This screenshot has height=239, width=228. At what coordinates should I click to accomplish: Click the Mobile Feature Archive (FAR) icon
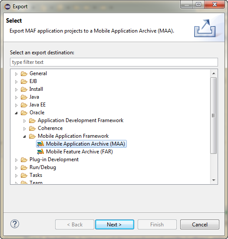pos(40,152)
